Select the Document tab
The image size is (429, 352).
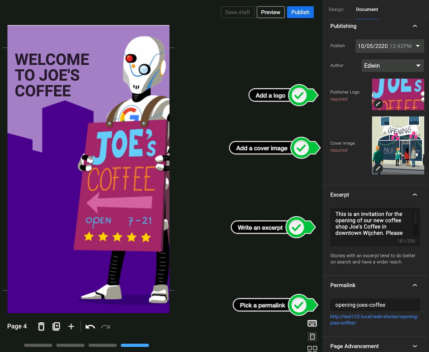pyautogui.click(x=367, y=10)
